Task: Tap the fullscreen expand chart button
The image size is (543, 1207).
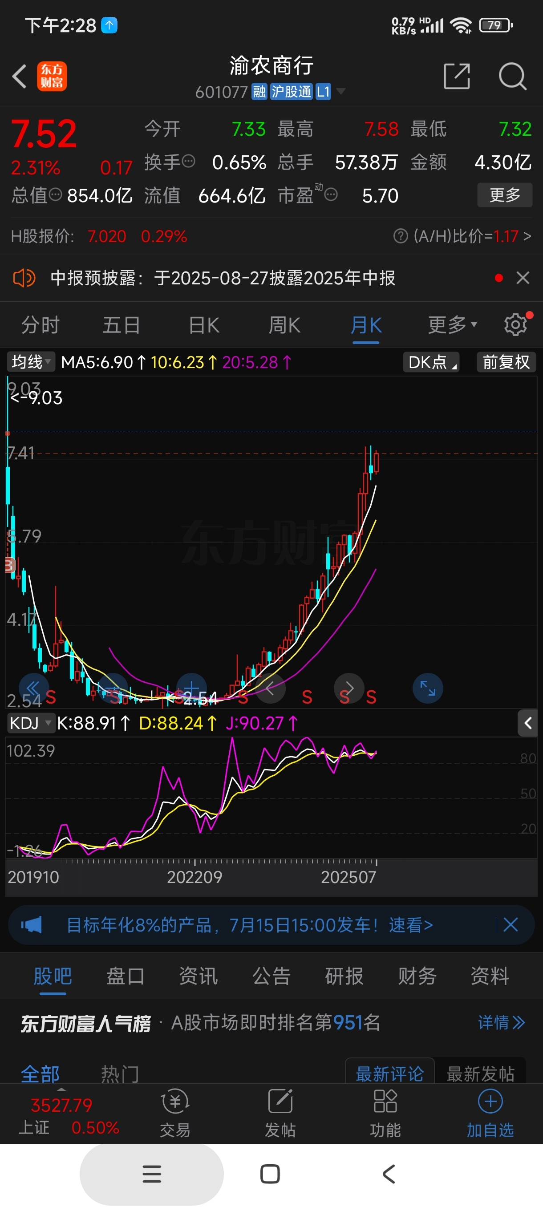Action: tap(428, 689)
